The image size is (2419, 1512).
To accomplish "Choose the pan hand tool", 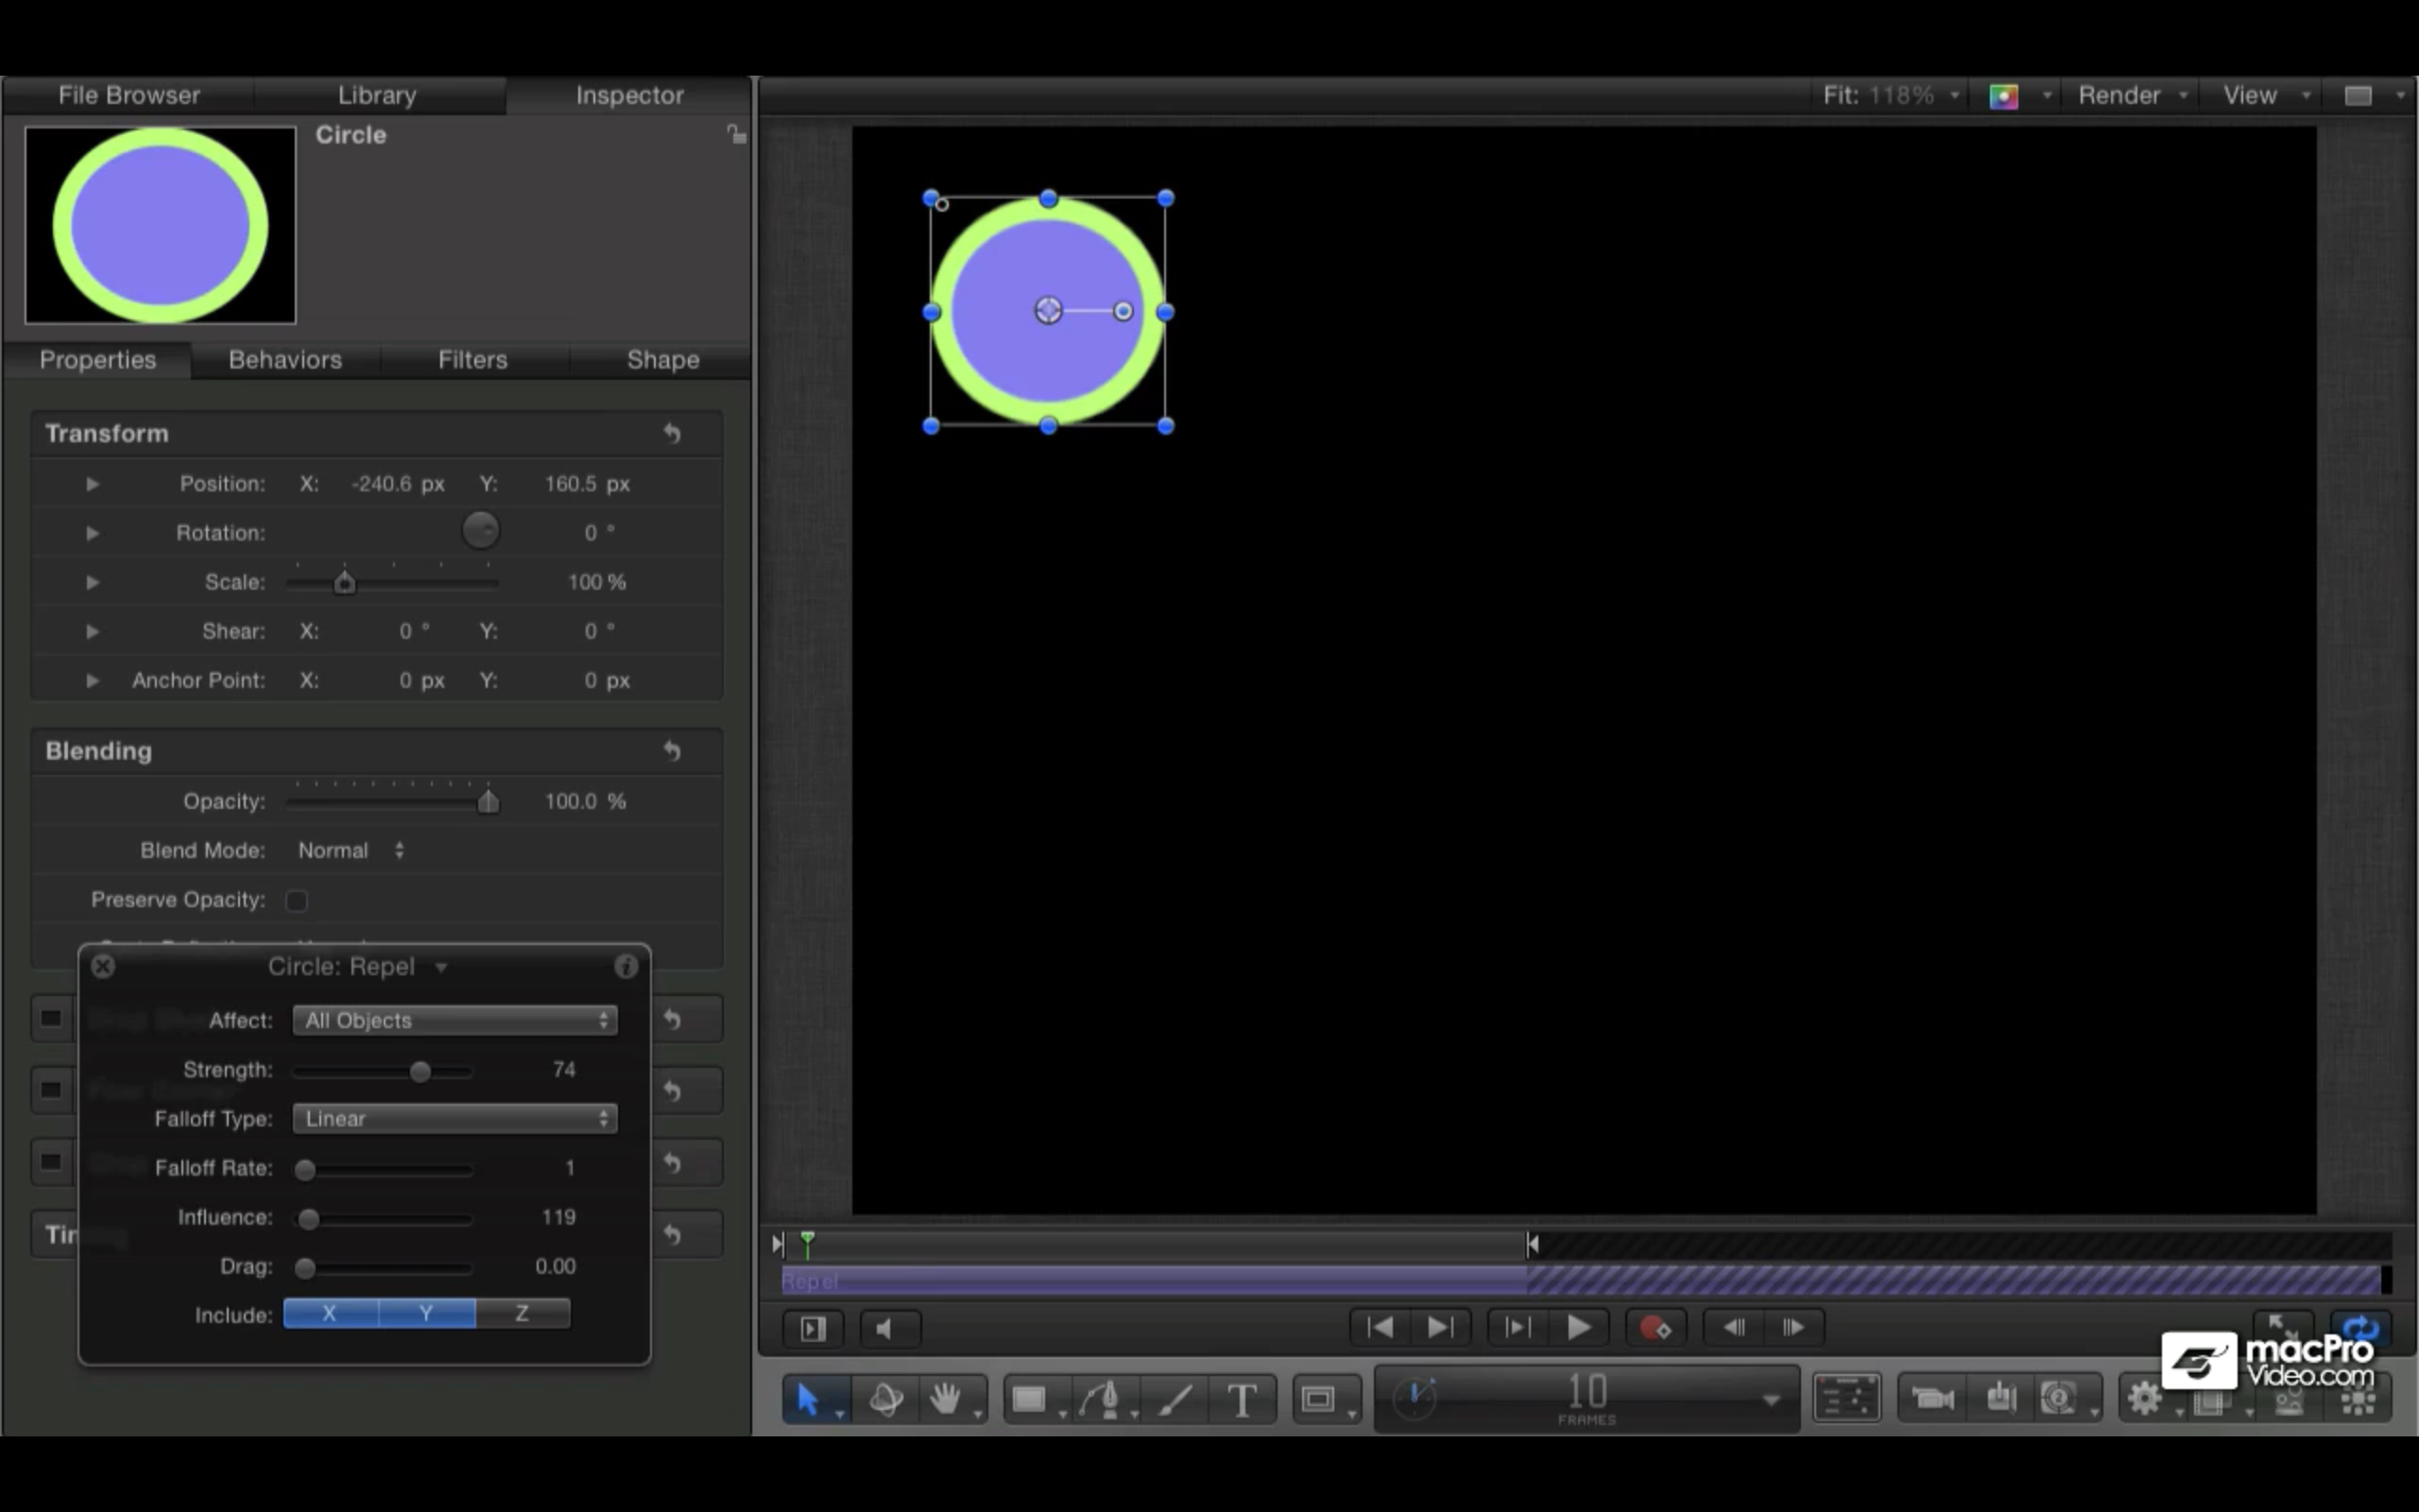I will 948,1400.
